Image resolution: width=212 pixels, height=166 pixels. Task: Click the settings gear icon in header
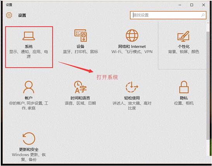click(9, 15)
